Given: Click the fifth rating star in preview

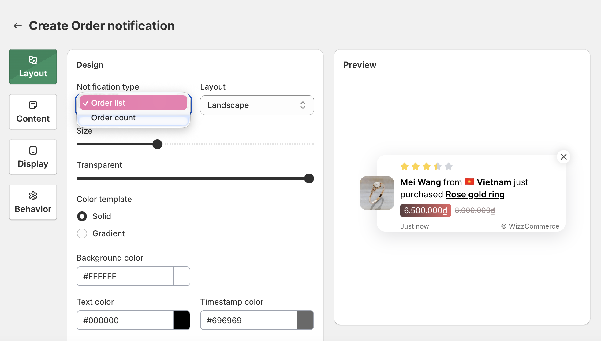Looking at the screenshot, I should tap(449, 166).
